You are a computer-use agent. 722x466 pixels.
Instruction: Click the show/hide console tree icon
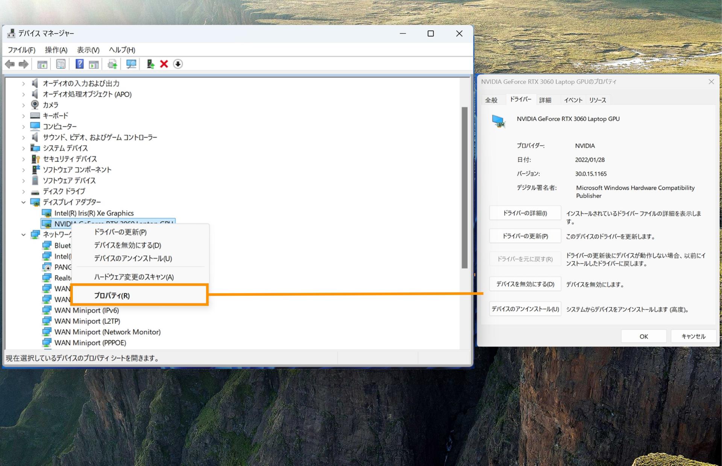coord(42,64)
